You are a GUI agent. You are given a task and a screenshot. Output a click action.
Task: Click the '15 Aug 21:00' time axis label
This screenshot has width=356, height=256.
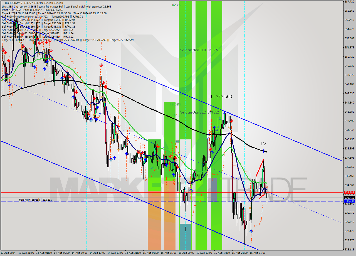coord(239,253)
